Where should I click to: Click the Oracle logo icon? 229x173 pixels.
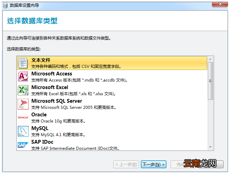pyautogui.click(x=23, y=117)
